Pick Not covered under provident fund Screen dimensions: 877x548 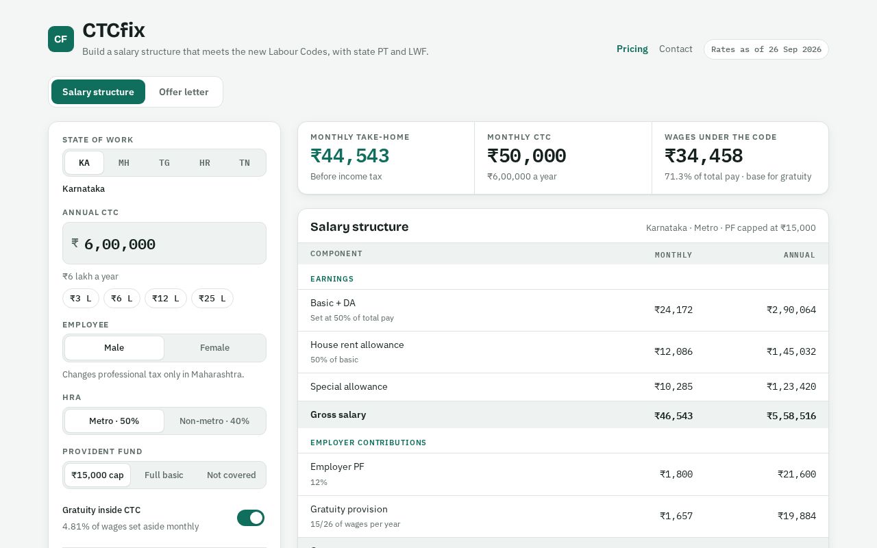pyautogui.click(x=232, y=475)
